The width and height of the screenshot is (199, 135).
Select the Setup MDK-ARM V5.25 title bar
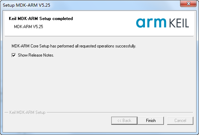click(x=89, y=5)
